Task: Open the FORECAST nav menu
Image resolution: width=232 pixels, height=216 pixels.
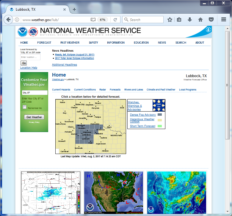Action: 44,43
